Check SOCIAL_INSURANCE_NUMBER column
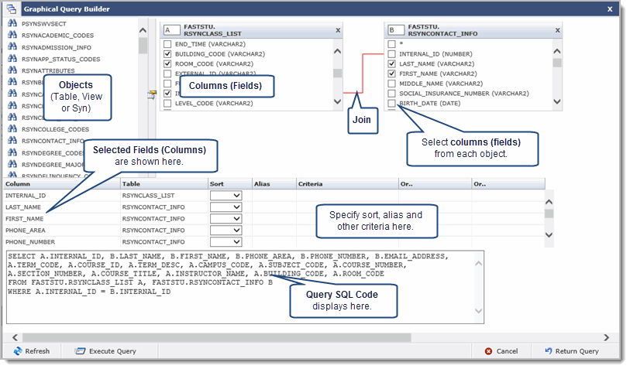Image resolution: width=630 pixels, height=369 pixels. 392,93
